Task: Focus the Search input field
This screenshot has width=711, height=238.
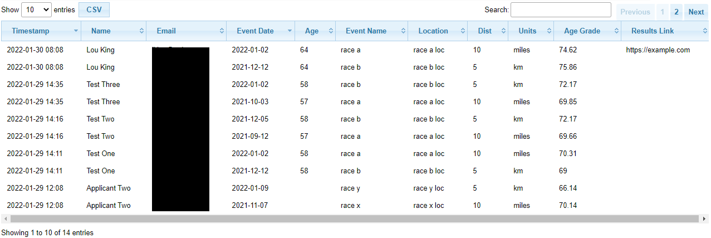Action: pyautogui.click(x=561, y=9)
